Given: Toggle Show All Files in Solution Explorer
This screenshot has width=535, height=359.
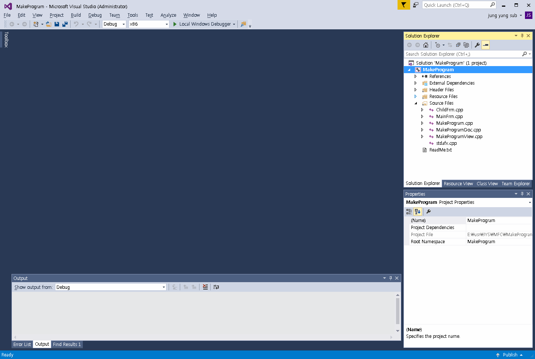Looking at the screenshot, I should (466, 45).
